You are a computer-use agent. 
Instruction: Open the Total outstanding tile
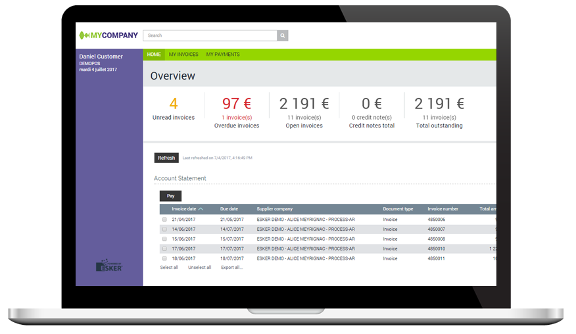tap(439, 113)
